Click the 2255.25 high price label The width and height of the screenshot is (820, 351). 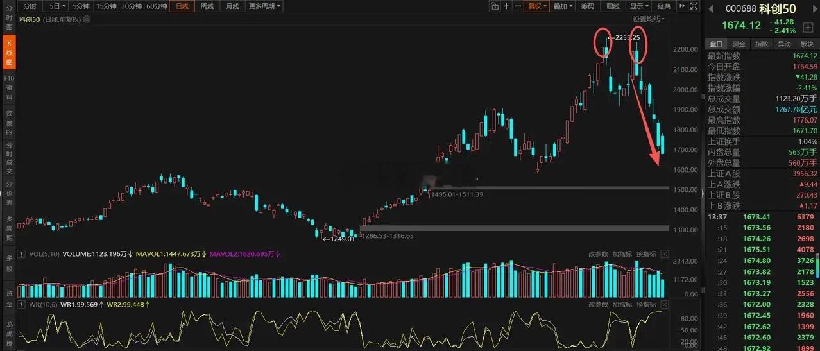tap(628, 37)
